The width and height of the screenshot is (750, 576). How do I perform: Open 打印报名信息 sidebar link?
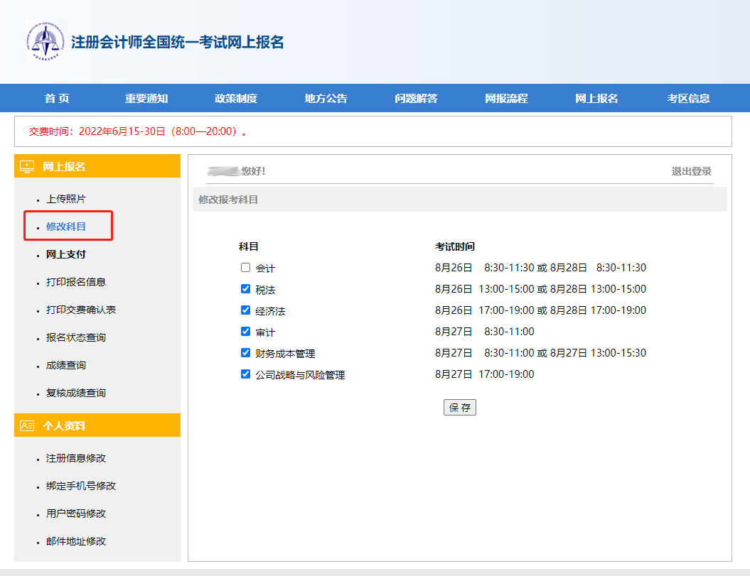76,282
